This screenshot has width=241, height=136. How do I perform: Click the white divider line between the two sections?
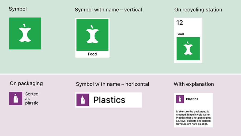point(120,74)
